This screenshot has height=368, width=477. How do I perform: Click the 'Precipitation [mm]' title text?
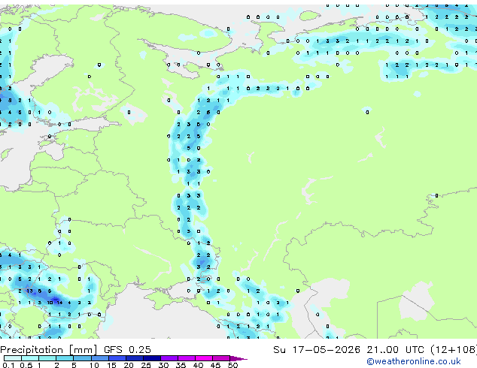pos(49,350)
